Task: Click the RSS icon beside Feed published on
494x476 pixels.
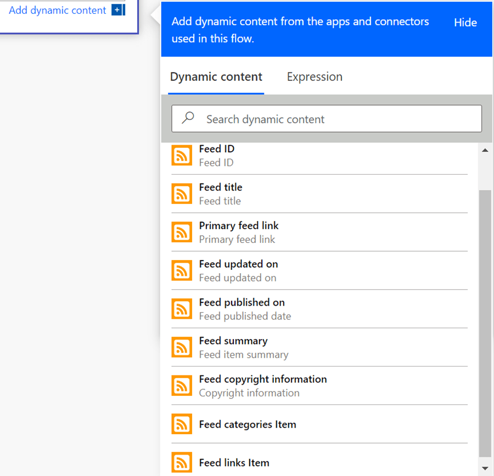Action: pos(182,309)
